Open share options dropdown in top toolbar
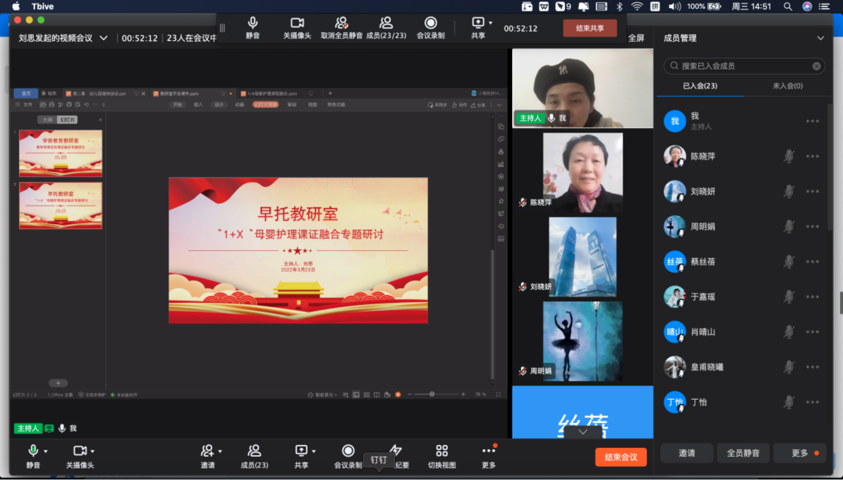 [x=490, y=23]
